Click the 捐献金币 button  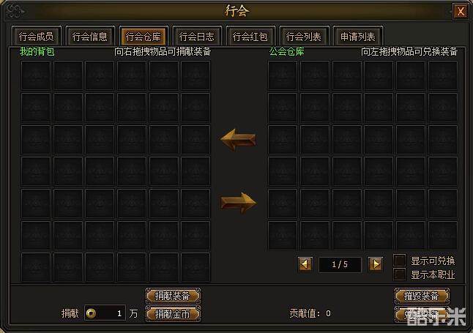tap(173, 314)
